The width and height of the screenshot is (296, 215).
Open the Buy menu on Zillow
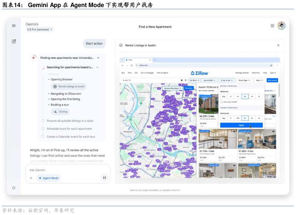[123, 73]
